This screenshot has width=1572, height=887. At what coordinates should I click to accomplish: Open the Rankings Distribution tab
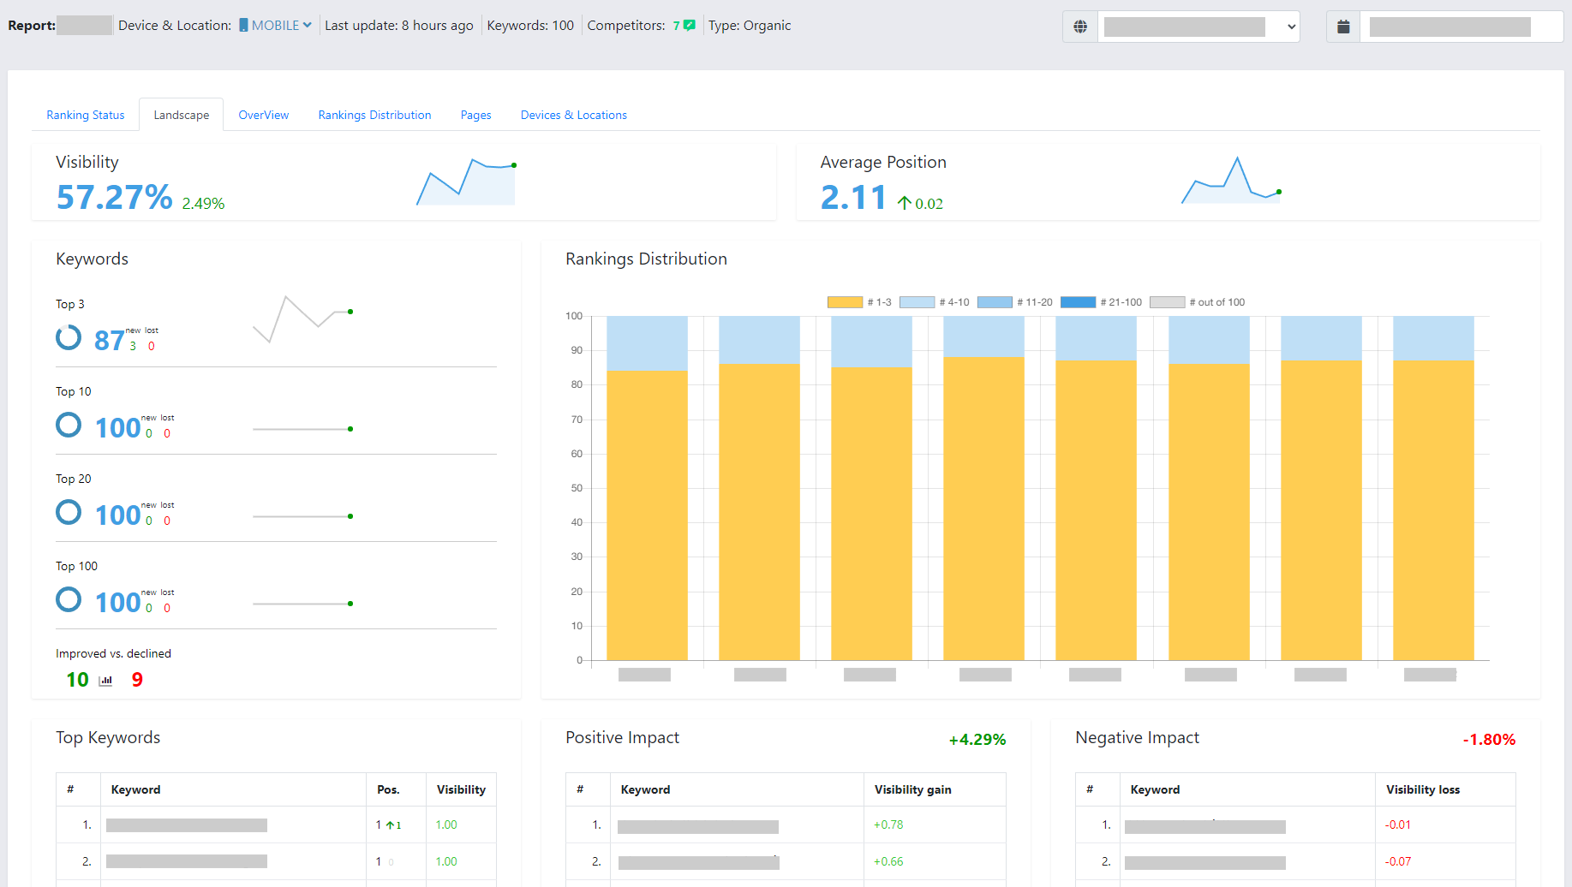click(374, 115)
